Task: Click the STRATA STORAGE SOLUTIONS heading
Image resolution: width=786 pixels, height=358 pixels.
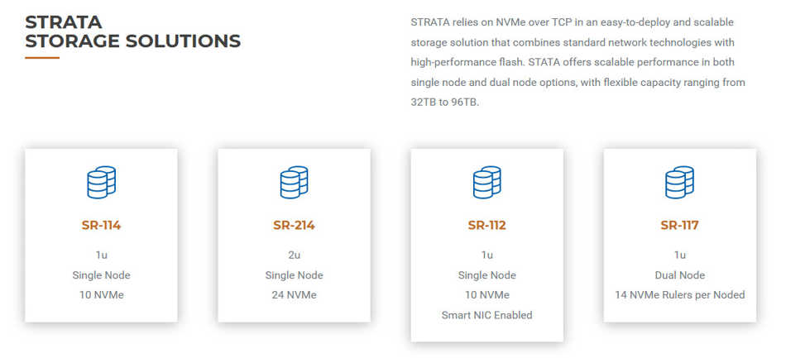Action: click(x=133, y=31)
